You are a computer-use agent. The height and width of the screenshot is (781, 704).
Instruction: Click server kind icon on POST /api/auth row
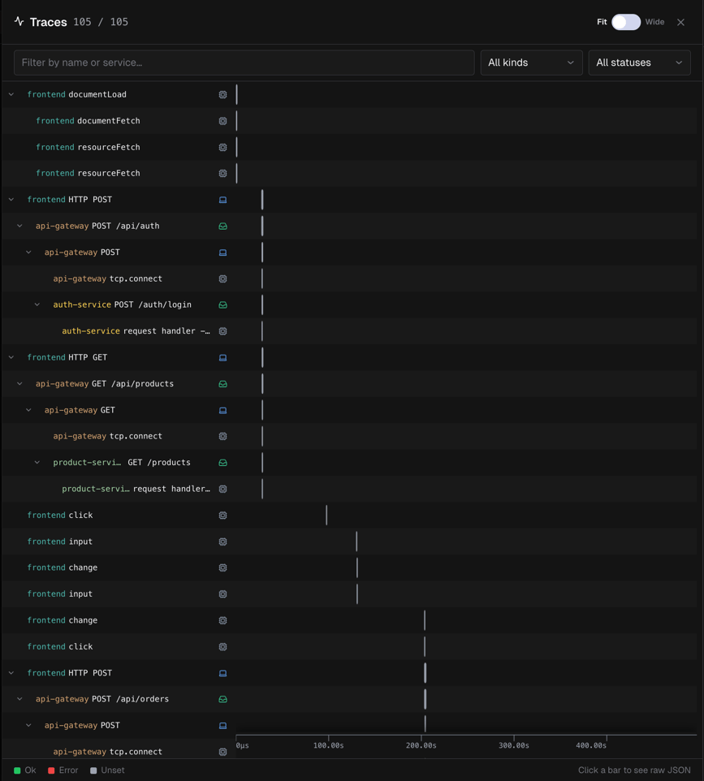pyautogui.click(x=222, y=227)
